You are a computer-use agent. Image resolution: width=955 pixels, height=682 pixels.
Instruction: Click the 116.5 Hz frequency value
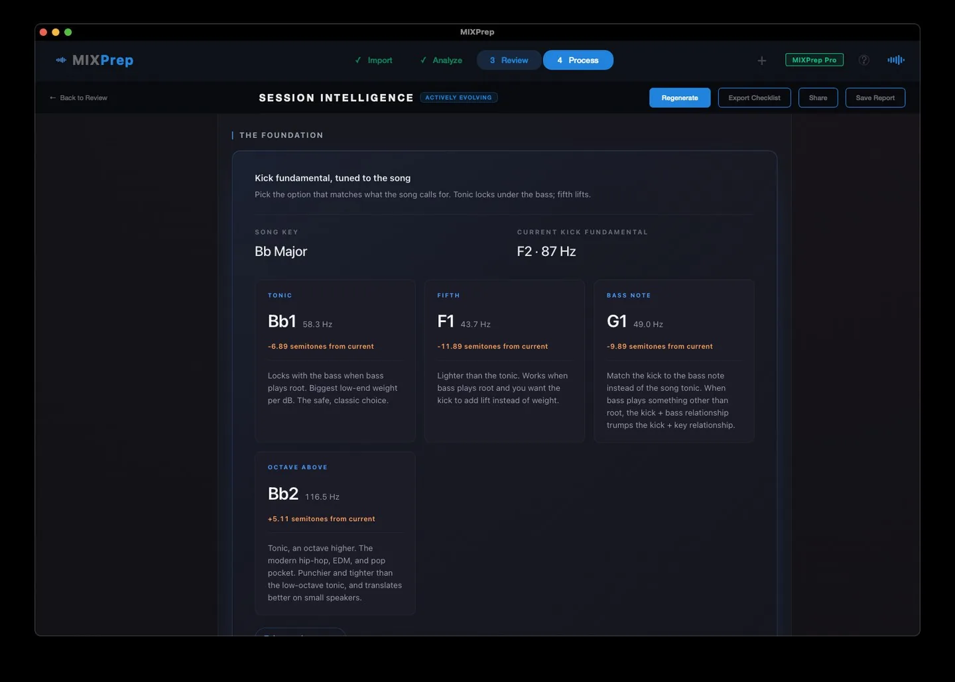(322, 497)
